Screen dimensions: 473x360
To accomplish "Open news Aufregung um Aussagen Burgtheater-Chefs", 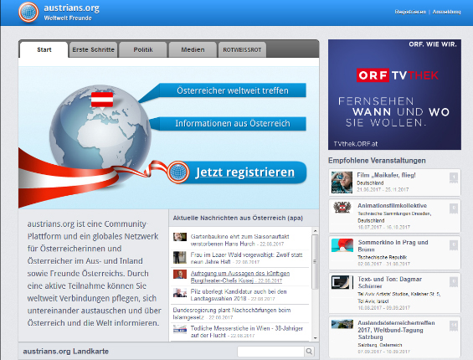I will click(x=240, y=277).
